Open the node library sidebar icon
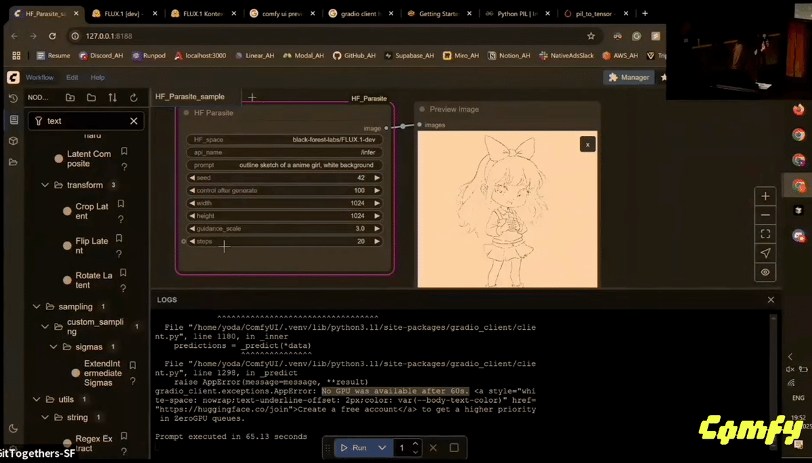The image size is (812, 463). [x=13, y=120]
